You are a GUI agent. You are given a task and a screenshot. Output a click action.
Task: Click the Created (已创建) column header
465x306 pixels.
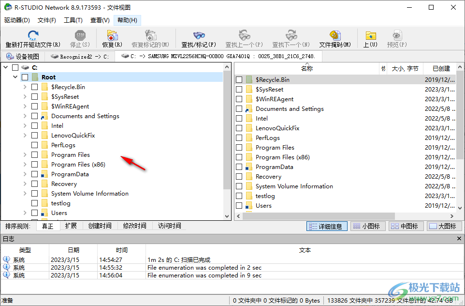pos(441,69)
